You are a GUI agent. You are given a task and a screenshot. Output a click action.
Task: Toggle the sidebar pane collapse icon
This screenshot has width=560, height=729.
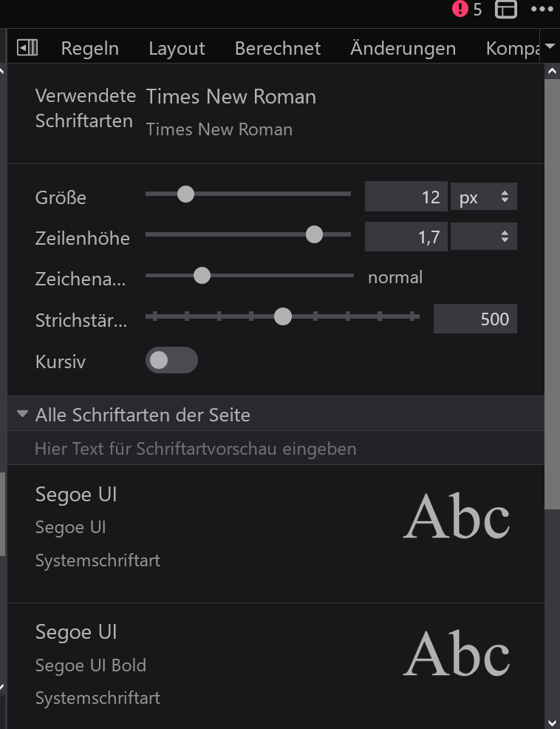[27, 48]
